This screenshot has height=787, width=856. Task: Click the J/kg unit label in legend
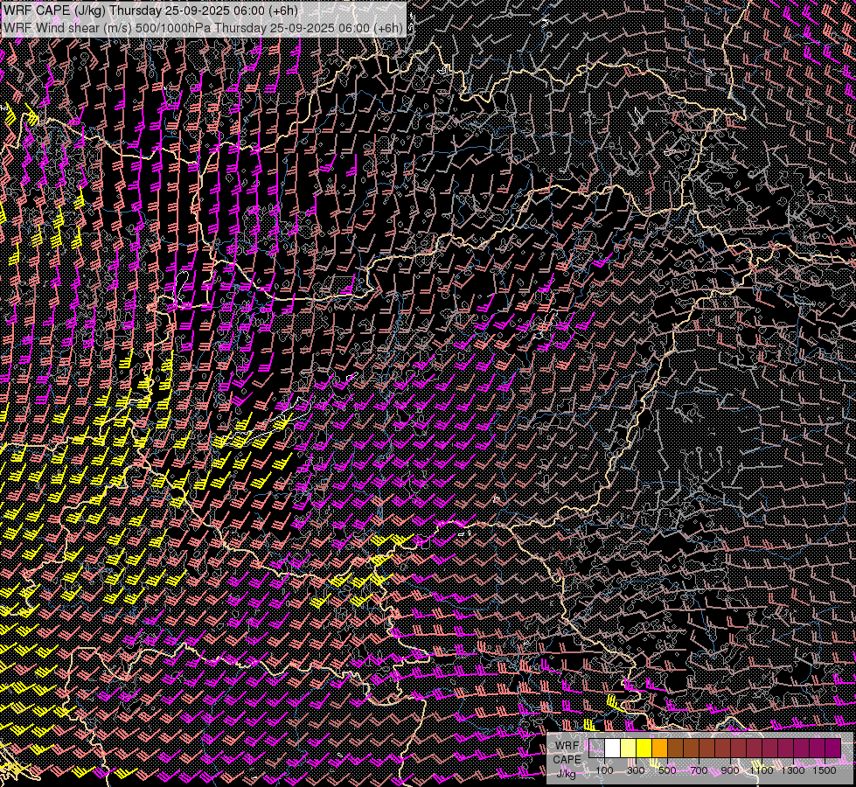(x=567, y=772)
